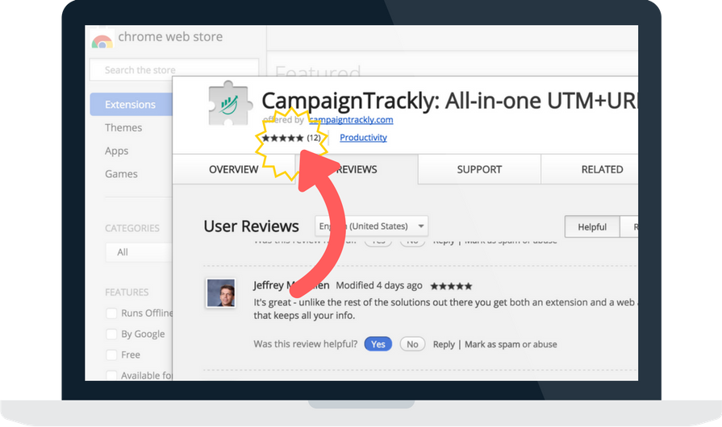Click the User Reviews heading

[x=252, y=226]
